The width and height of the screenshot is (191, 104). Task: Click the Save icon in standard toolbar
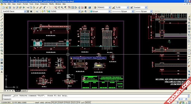pos(10,7)
